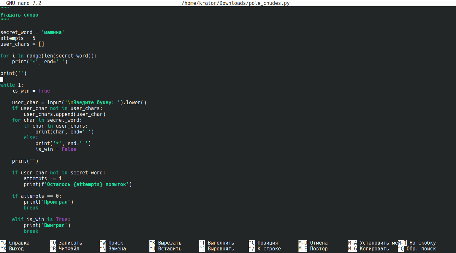Click the ^J Выровнять justify shortcut

click(217, 249)
